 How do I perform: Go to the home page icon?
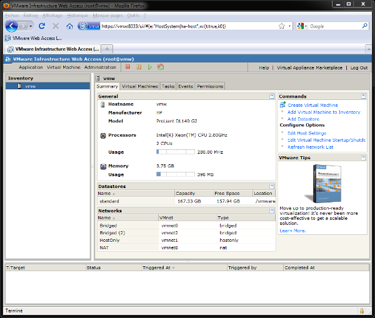69,26
